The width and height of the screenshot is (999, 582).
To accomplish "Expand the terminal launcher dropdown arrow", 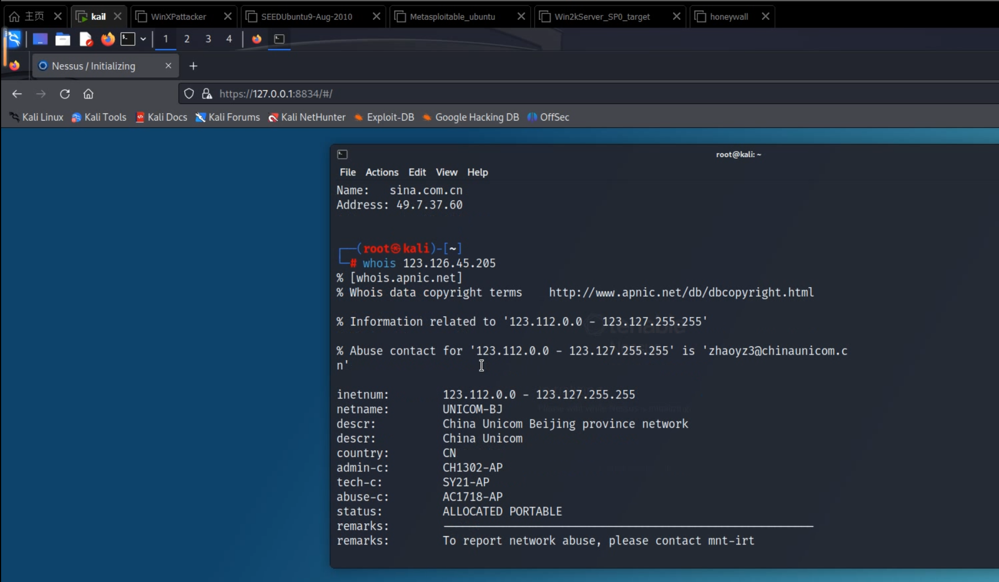I will 143,39.
